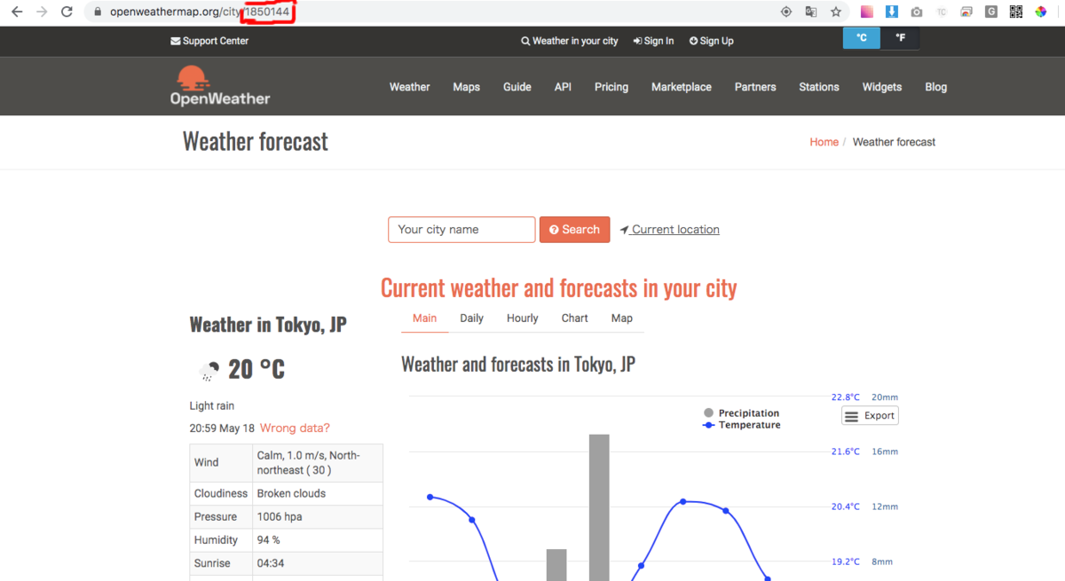Select the Map forecast tab
The height and width of the screenshot is (581, 1065).
pyautogui.click(x=621, y=318)
